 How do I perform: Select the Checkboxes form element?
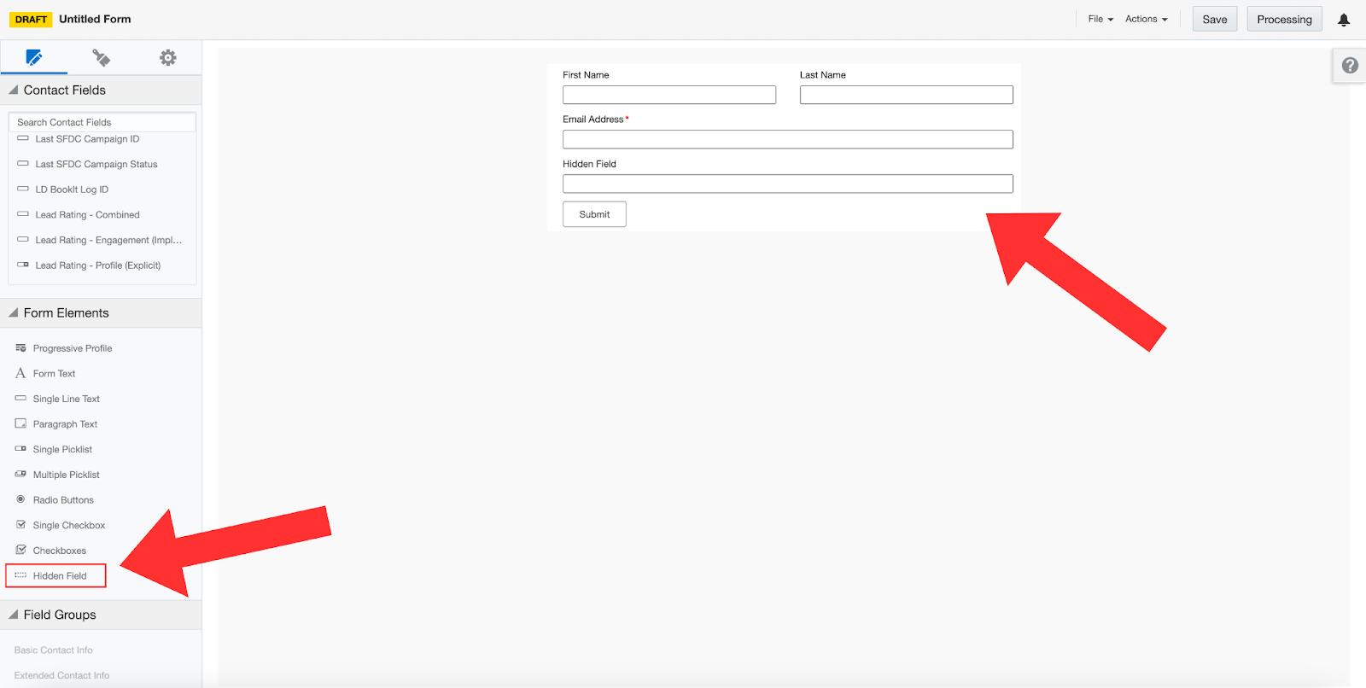(x=59, y=551)
